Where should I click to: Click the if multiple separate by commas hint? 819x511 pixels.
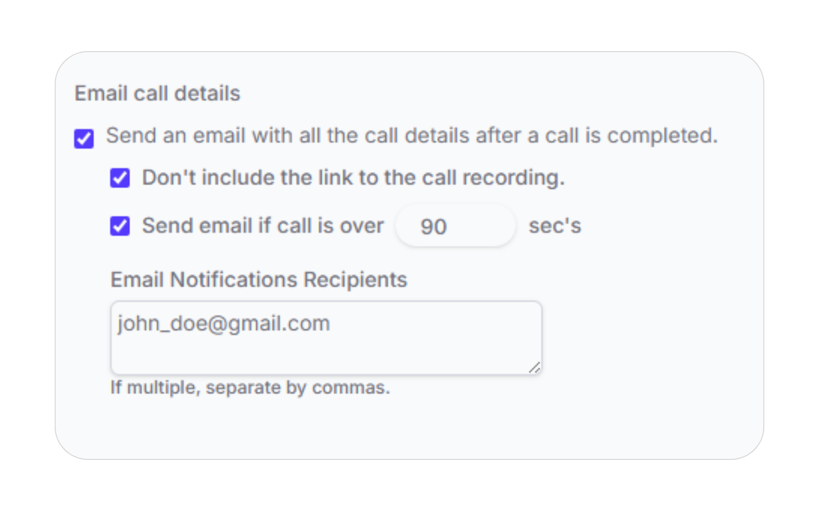coord(249,387)
